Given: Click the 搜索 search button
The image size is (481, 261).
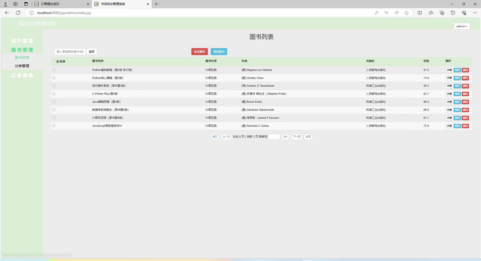Looking at the screenshot, I should [x=92, y=52].
